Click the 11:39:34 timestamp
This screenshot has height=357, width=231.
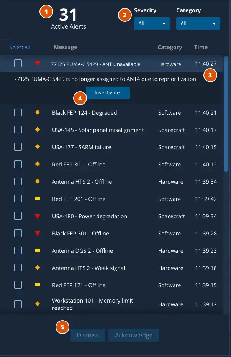point(206,216)
